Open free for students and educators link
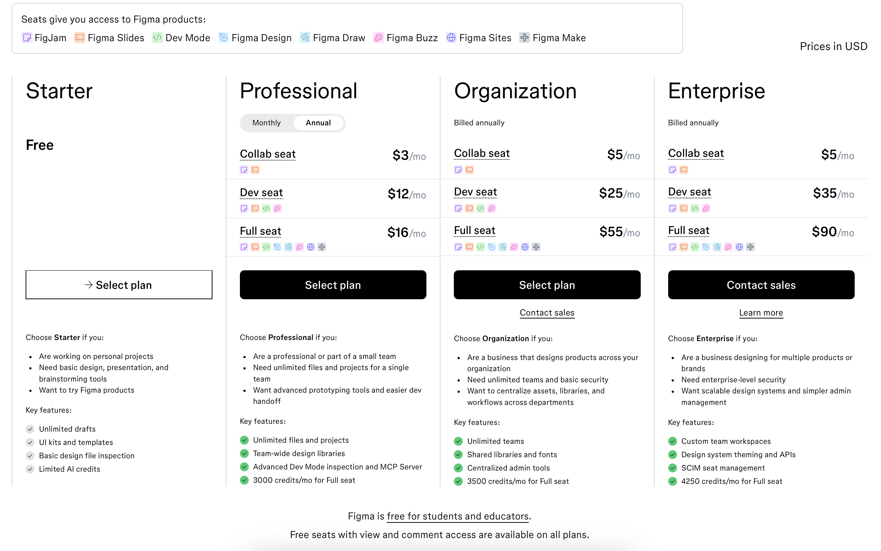The width and height of the screenshot is (881, 551). tap(458, 516)
